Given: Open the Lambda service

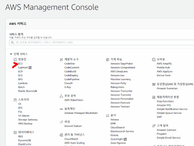Looking at the screenshot, I should (x=23, y=83).
